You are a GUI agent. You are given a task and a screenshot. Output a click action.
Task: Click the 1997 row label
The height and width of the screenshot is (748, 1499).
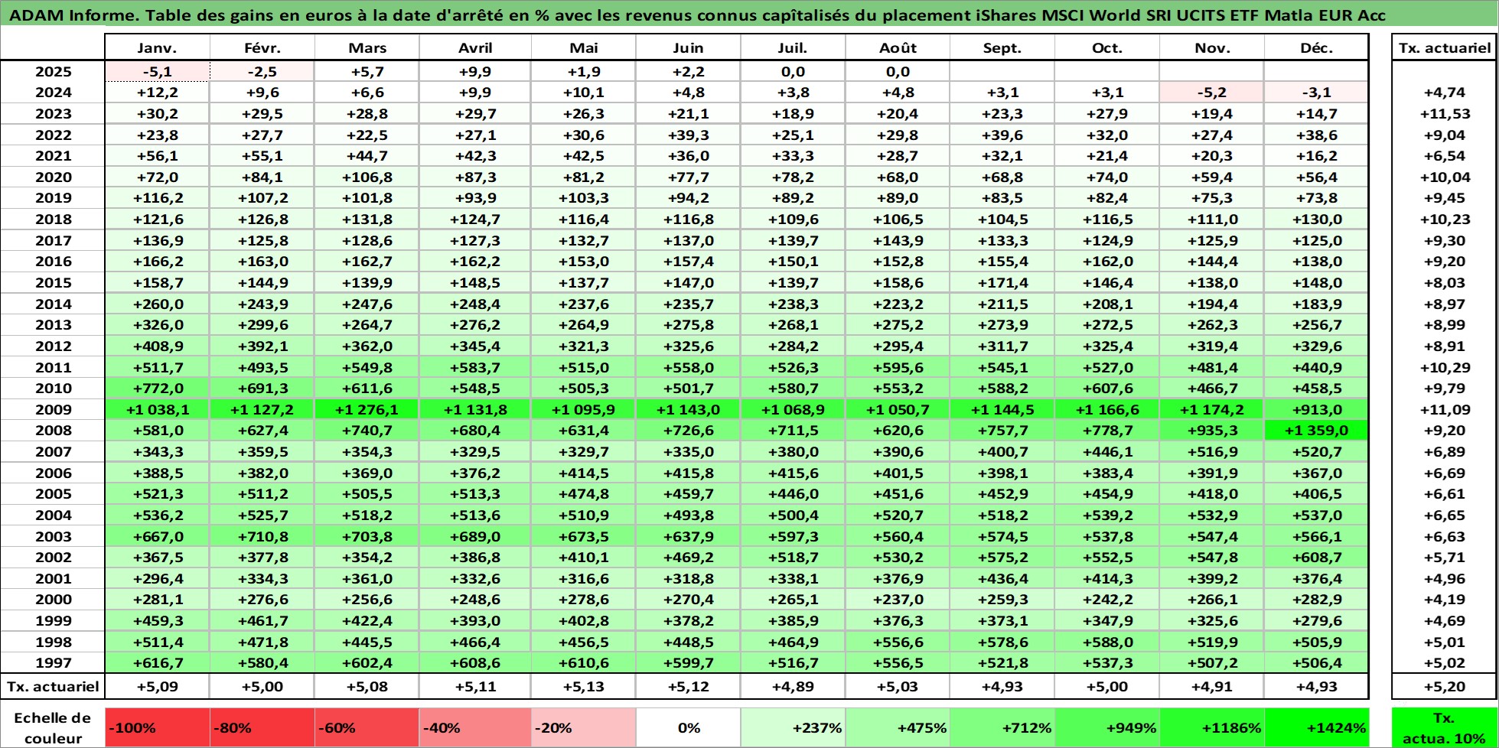(x=53, y=663)
